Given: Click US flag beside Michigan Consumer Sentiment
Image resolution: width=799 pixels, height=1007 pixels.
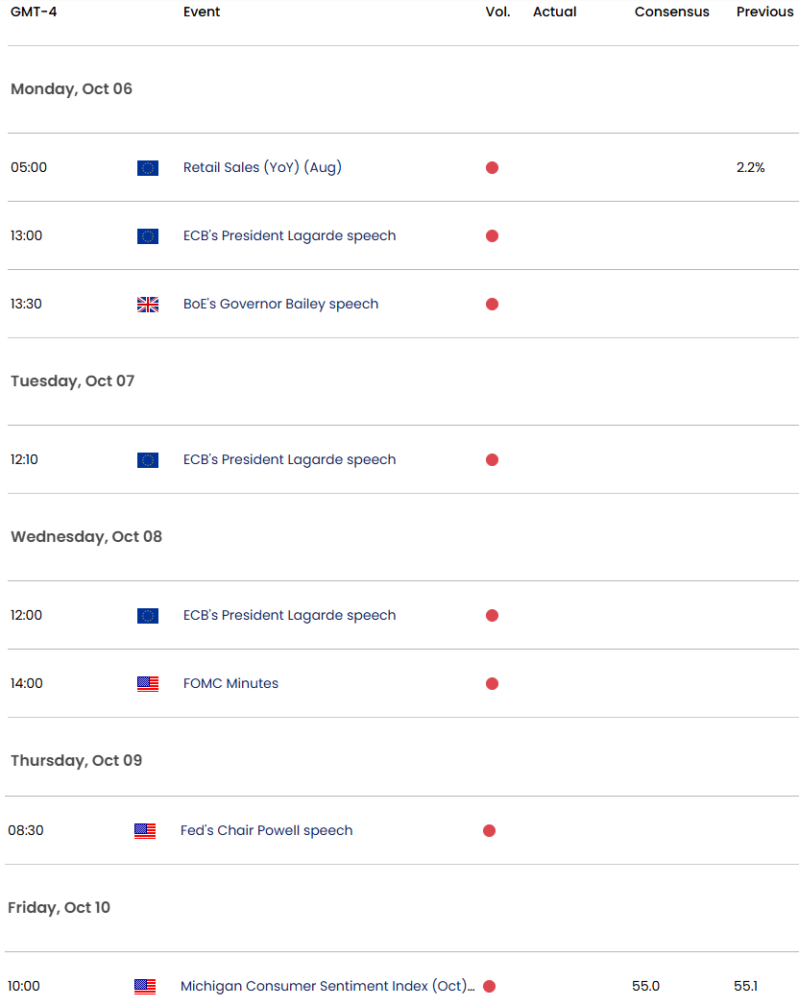Looking at the screenshot, I should coord(145,987).
